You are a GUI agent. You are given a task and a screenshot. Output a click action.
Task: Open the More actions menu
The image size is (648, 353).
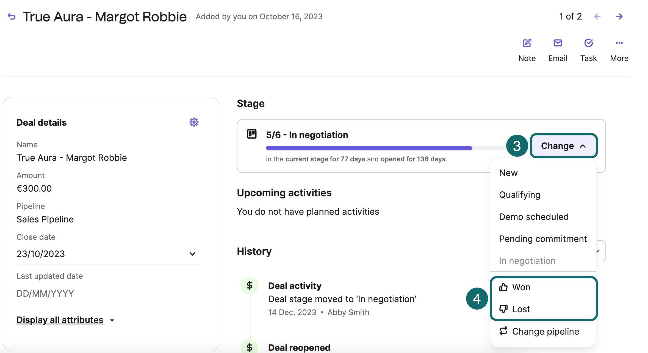[619, 50]
